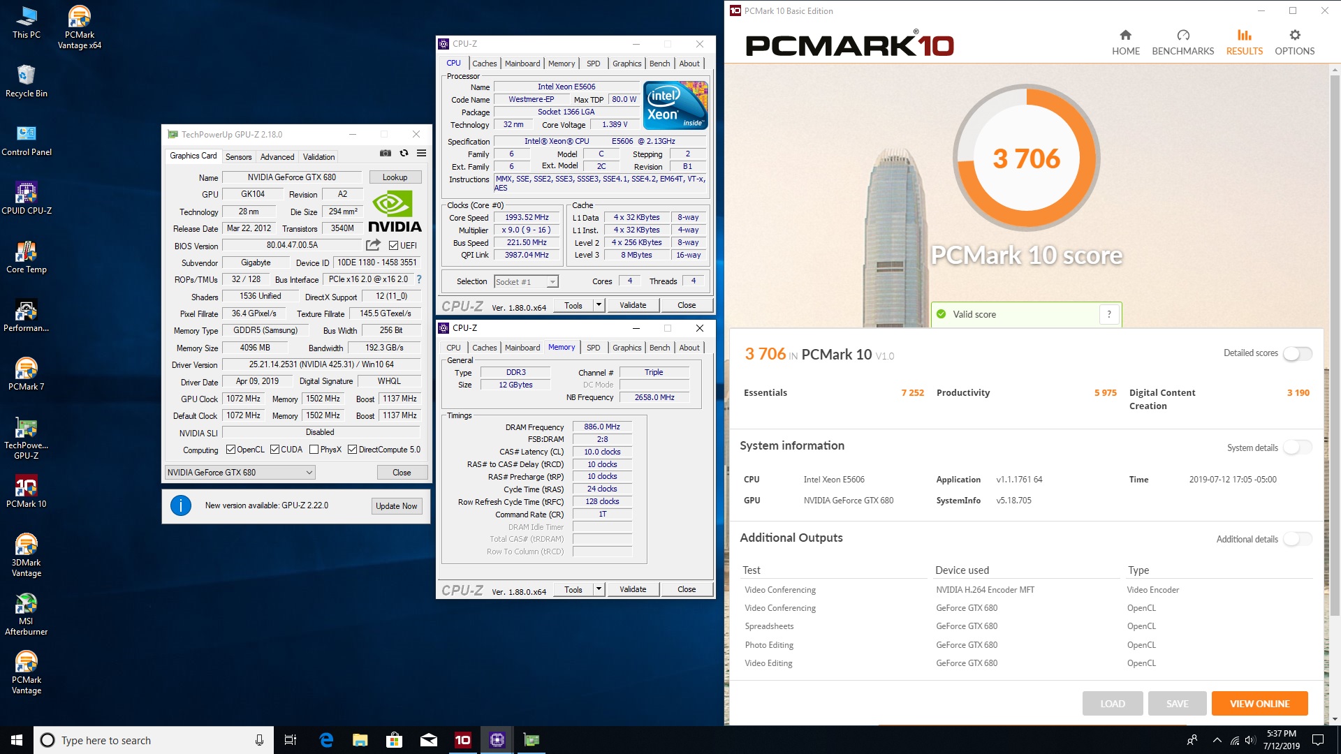
Task: Open 3DMark Vantage desktop shortcut
Action: [27, 556]
